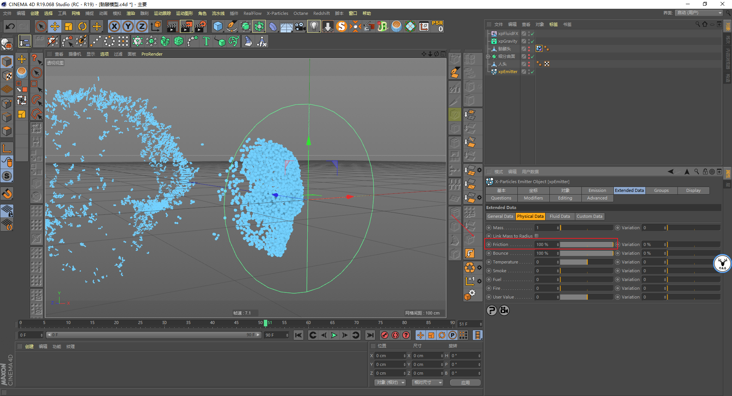Image resolution: width=732 pixels, height=396 pixels.
Task: Click the fx effector icon
Action: coord(262,41)
